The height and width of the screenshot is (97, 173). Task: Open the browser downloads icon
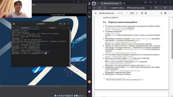pyautogui.click(x=170, y=8)
